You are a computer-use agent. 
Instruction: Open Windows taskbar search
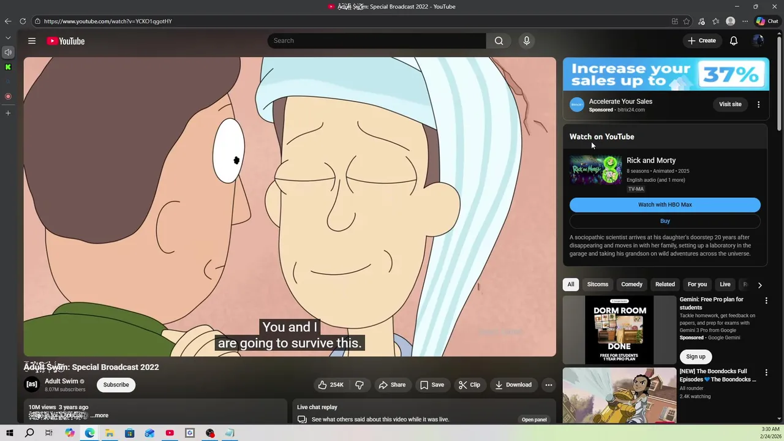click(x=29, y=433)
